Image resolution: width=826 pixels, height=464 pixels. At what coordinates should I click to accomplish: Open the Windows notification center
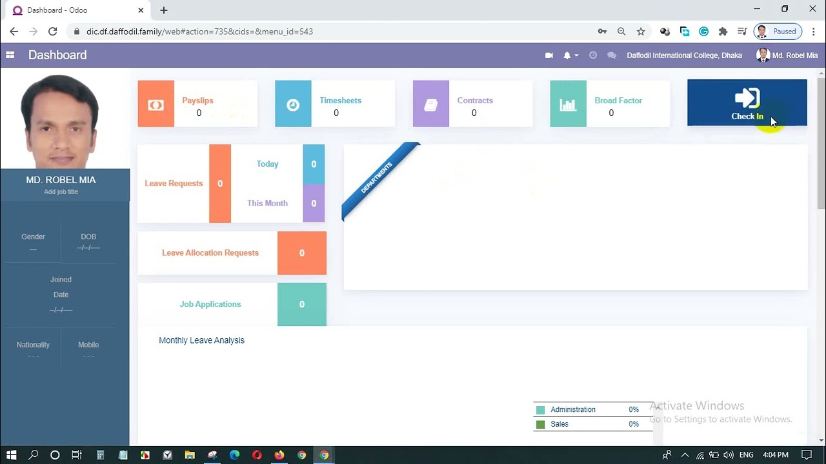[x=806, y=455]
